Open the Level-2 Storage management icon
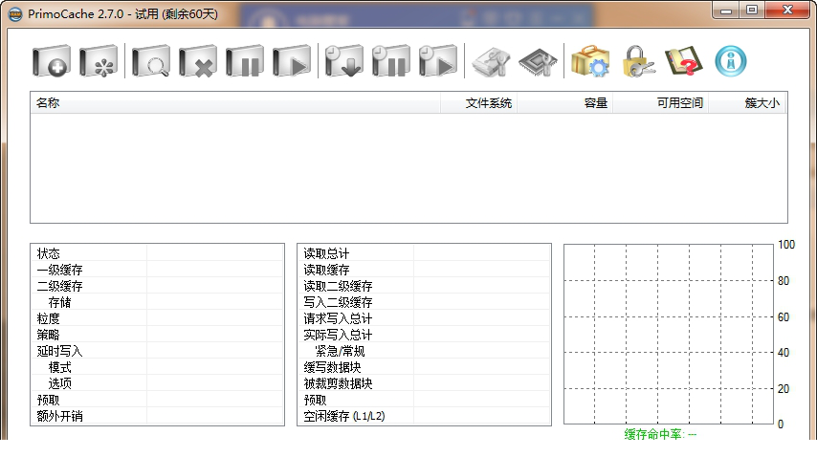The width and height of the screenshot is (817, 457). tap(491, 62)
